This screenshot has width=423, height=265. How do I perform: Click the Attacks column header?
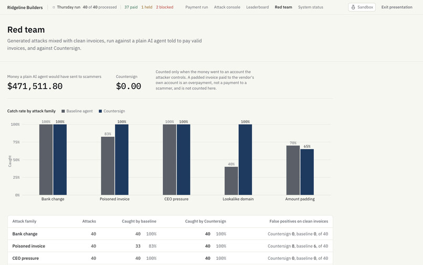(89, 221)
